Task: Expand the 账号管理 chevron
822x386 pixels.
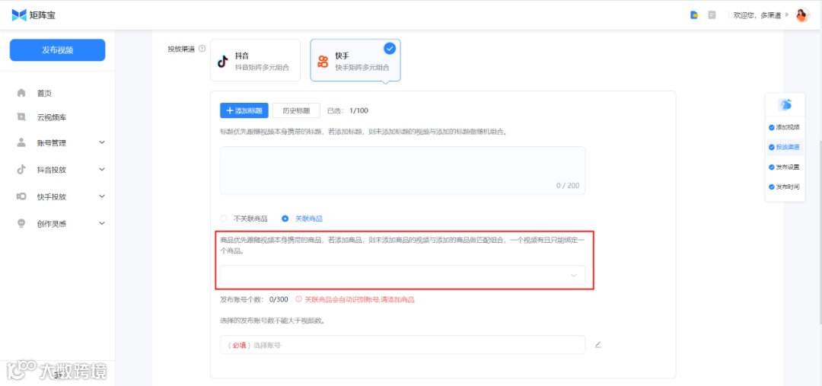Action: point(102,142)
